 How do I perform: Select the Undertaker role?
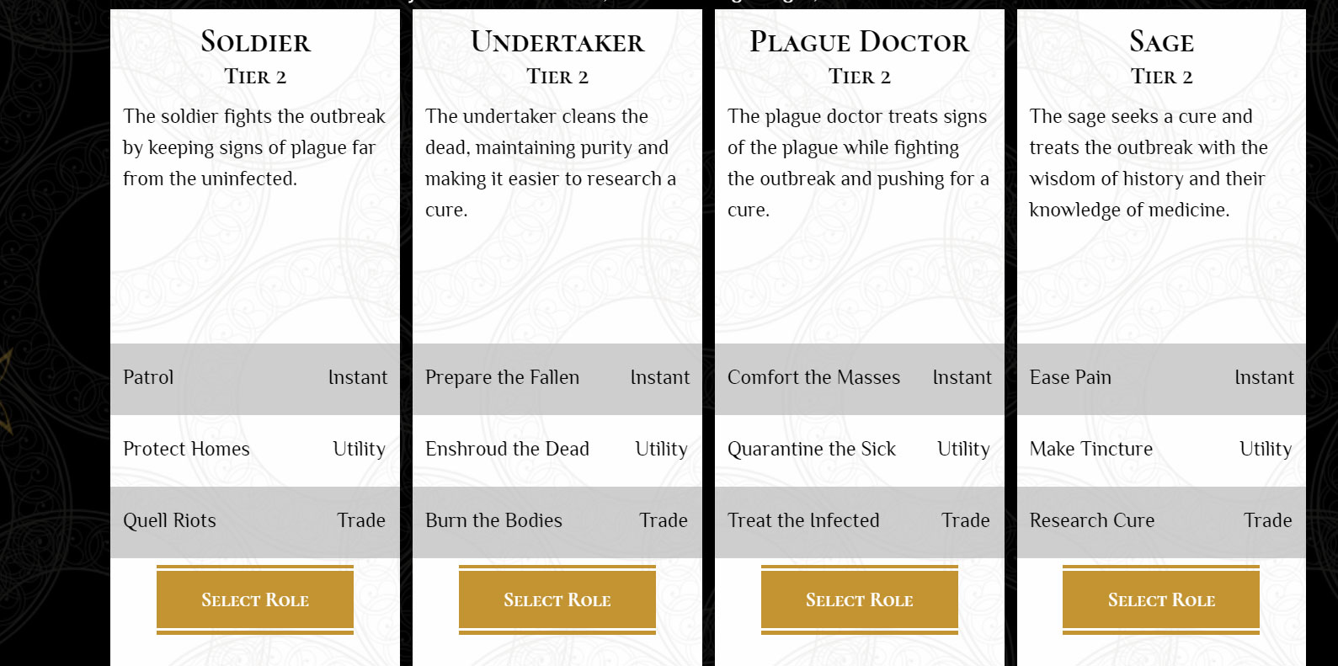point(557,599)
